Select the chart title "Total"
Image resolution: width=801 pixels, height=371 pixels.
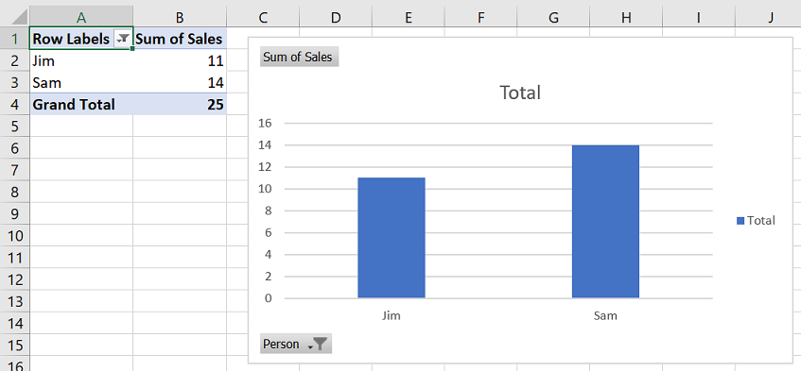tap(519, 93)
